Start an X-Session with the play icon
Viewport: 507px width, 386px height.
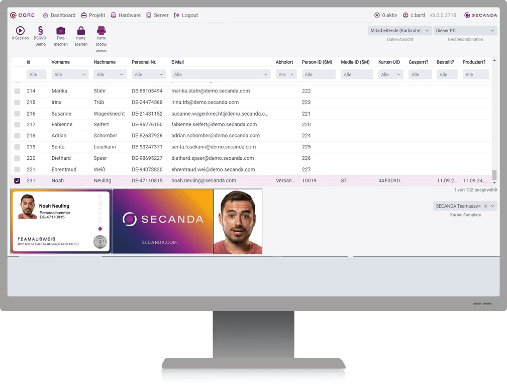[x=20, y=31]
